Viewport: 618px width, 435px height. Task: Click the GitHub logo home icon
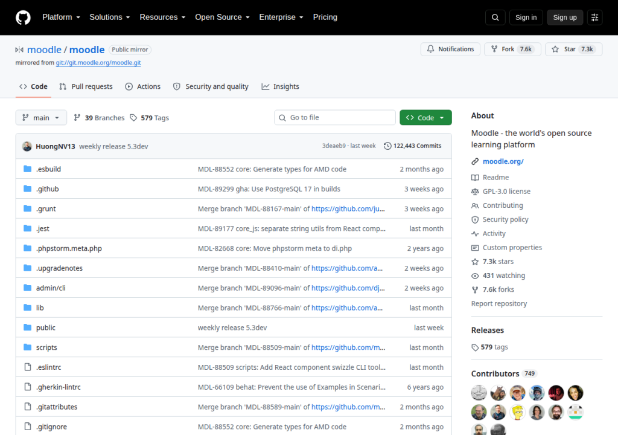(23, 18)
